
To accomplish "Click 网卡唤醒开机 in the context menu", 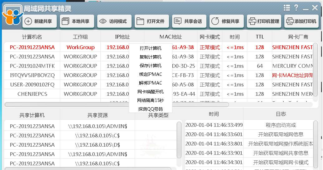I will coord(151,92).
